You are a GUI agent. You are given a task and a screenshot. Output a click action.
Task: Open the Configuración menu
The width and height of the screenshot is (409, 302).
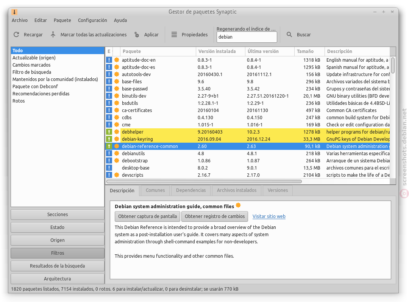pos(92,20)
